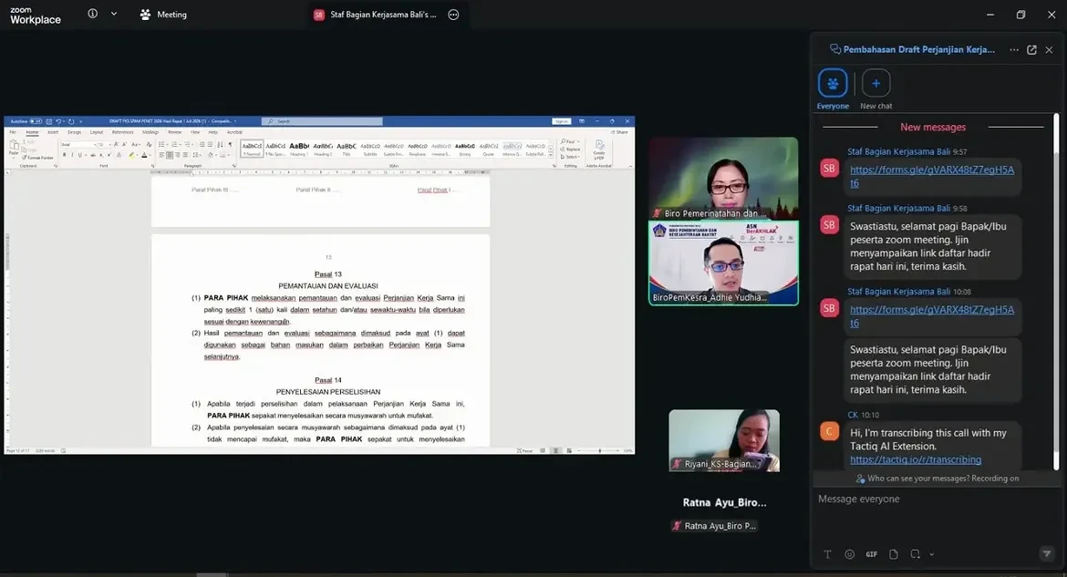
Task: Open the Find tool in Editing group
Action: pyautogui.click(x=568, y=141)
